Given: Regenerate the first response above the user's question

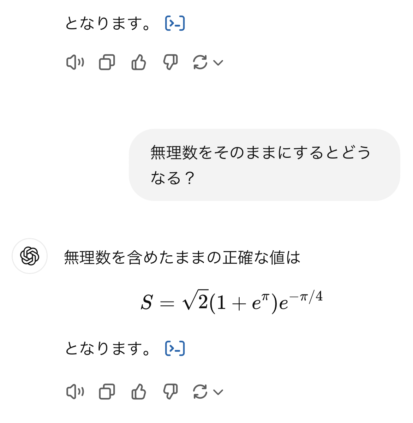Looking at the screenshot, I should point(200,63).
